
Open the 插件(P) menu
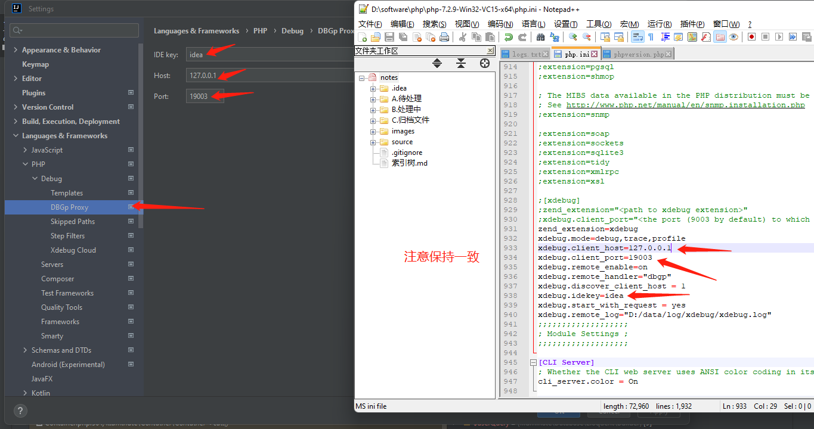[x=692, y=24]
